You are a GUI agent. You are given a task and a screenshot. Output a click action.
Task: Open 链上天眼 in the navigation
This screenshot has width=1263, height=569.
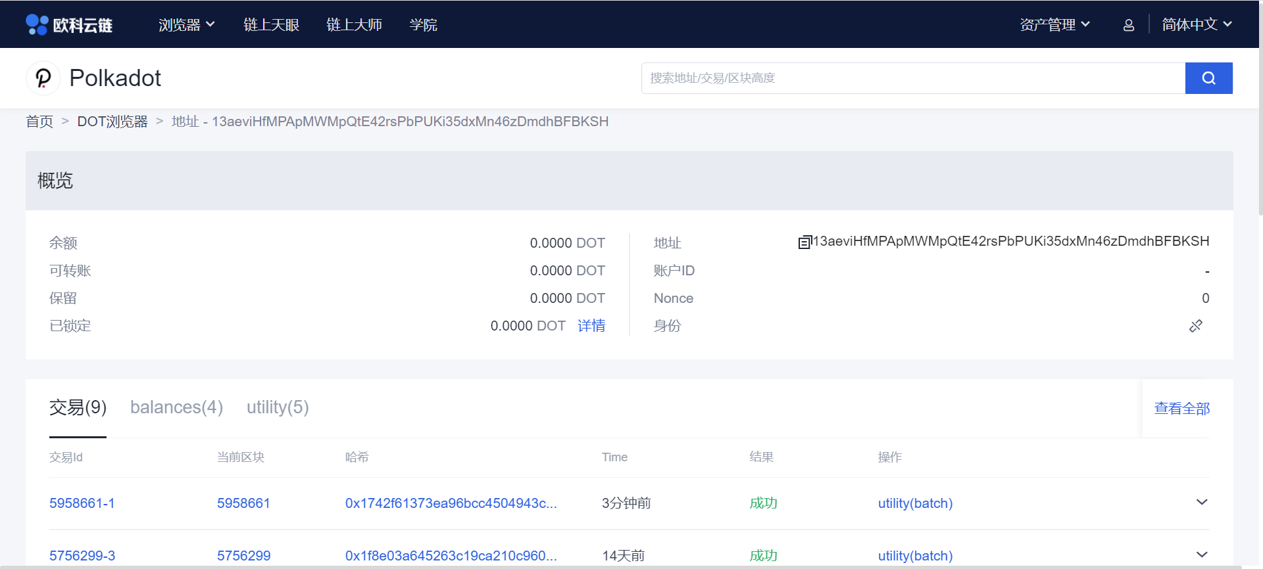coord(272,25)
